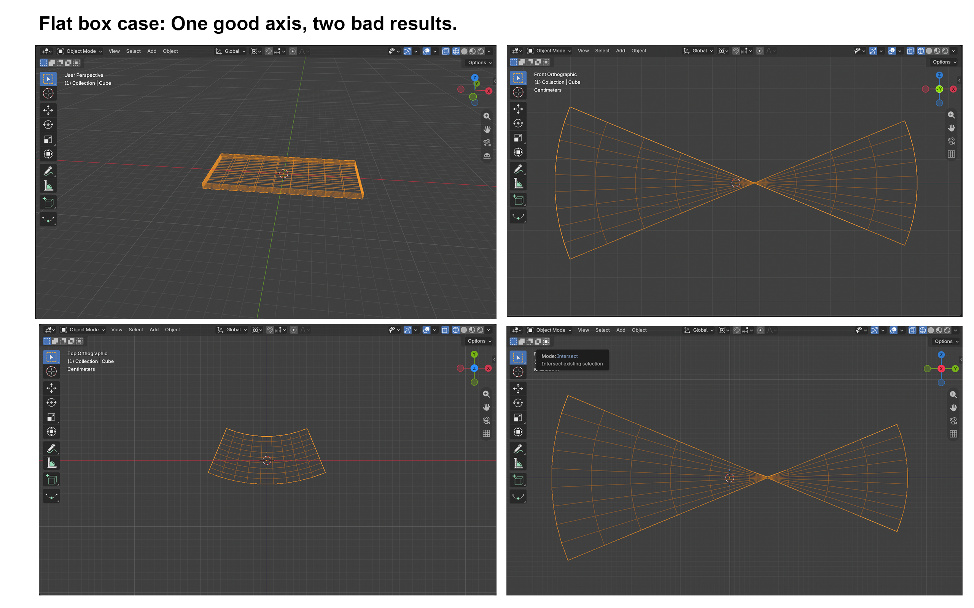Toggle show gizmo in Front Orthographic viewport header
This screenshot has width=974, height=608.
coord(872,51)
